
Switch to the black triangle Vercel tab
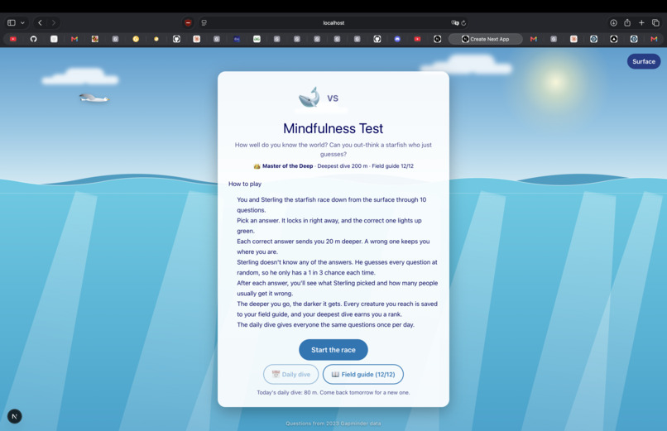[x=614, y=39]
